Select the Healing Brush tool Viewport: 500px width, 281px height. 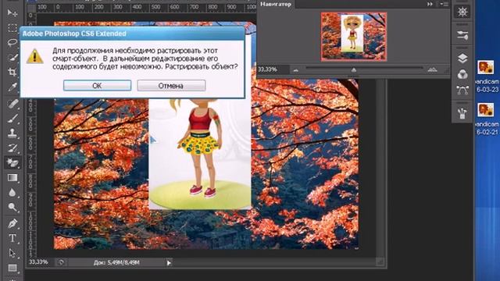[x=12, y=104]
